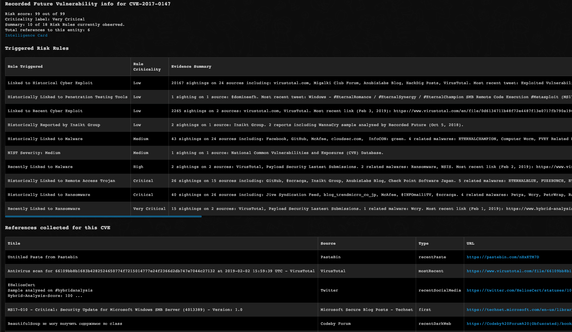Click the Evidence Summary column header
Image resolution: width=572 pixels, height=332 pixels.
(x=191, y=67)
